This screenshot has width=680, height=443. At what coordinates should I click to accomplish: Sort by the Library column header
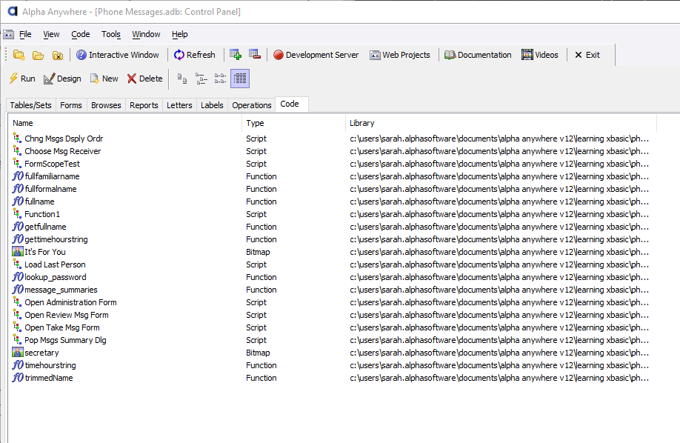[x=501, y=123]
